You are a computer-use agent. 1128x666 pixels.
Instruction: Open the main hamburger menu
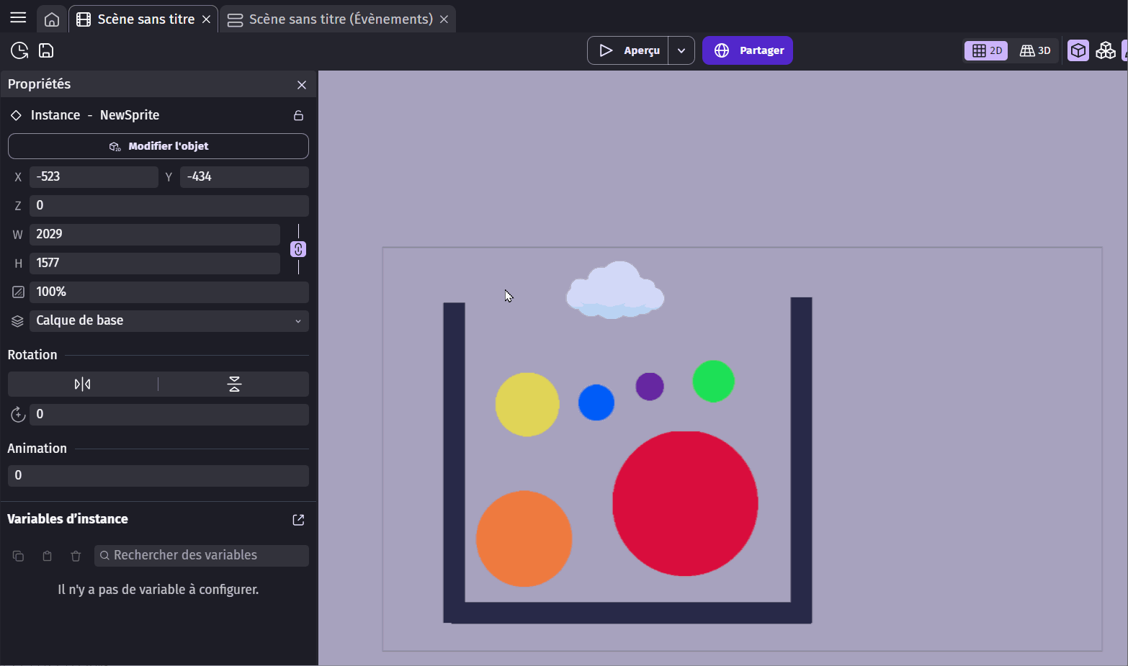[x=18, y=18]
